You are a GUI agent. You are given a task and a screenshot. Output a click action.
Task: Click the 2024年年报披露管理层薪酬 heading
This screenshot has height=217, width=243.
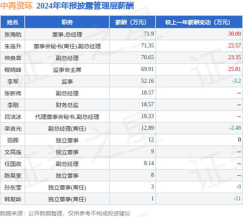tap(85, 6)
